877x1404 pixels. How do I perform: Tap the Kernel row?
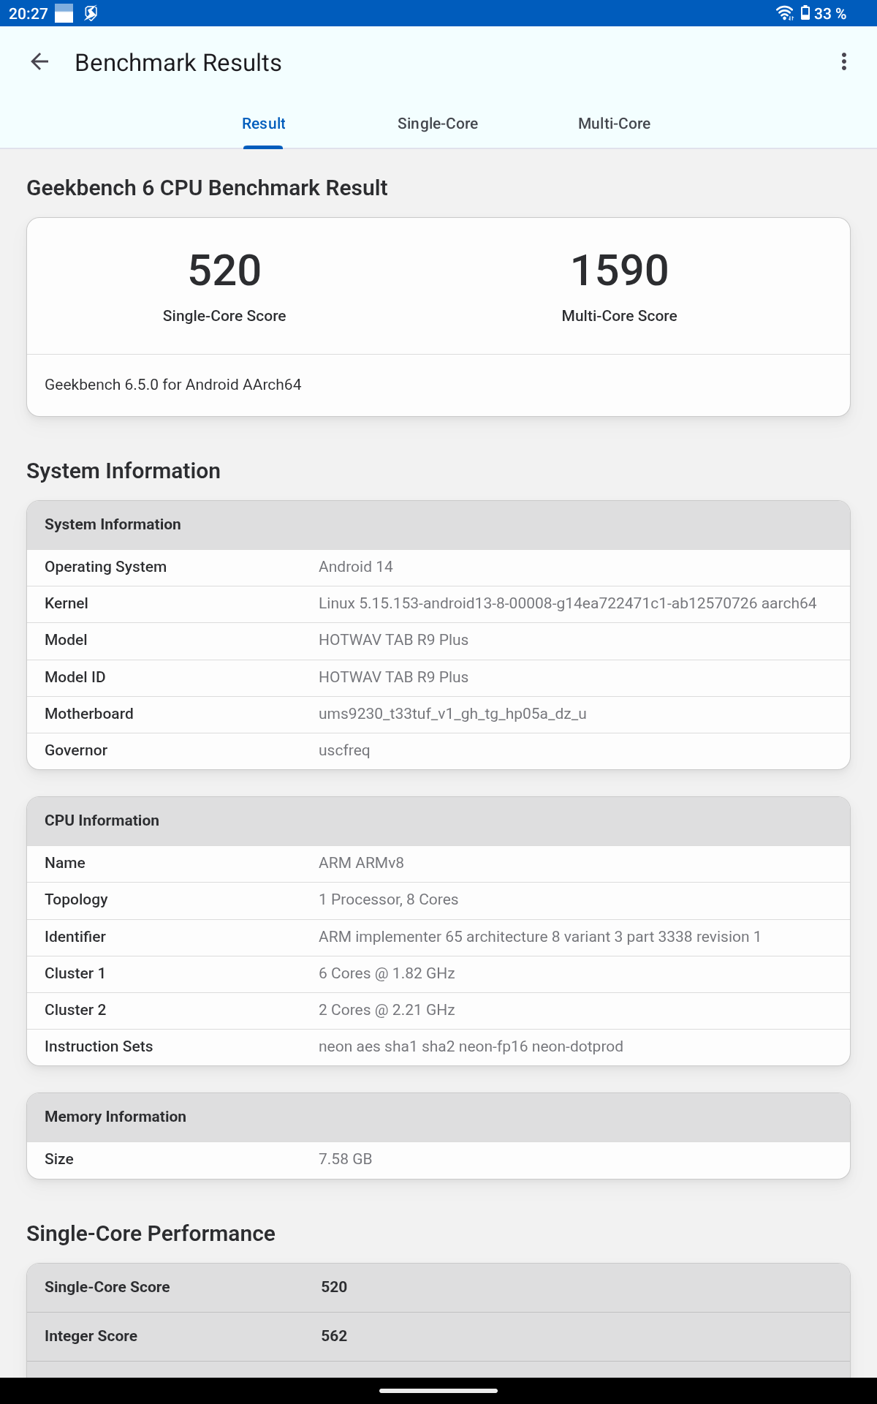(438, 604)
